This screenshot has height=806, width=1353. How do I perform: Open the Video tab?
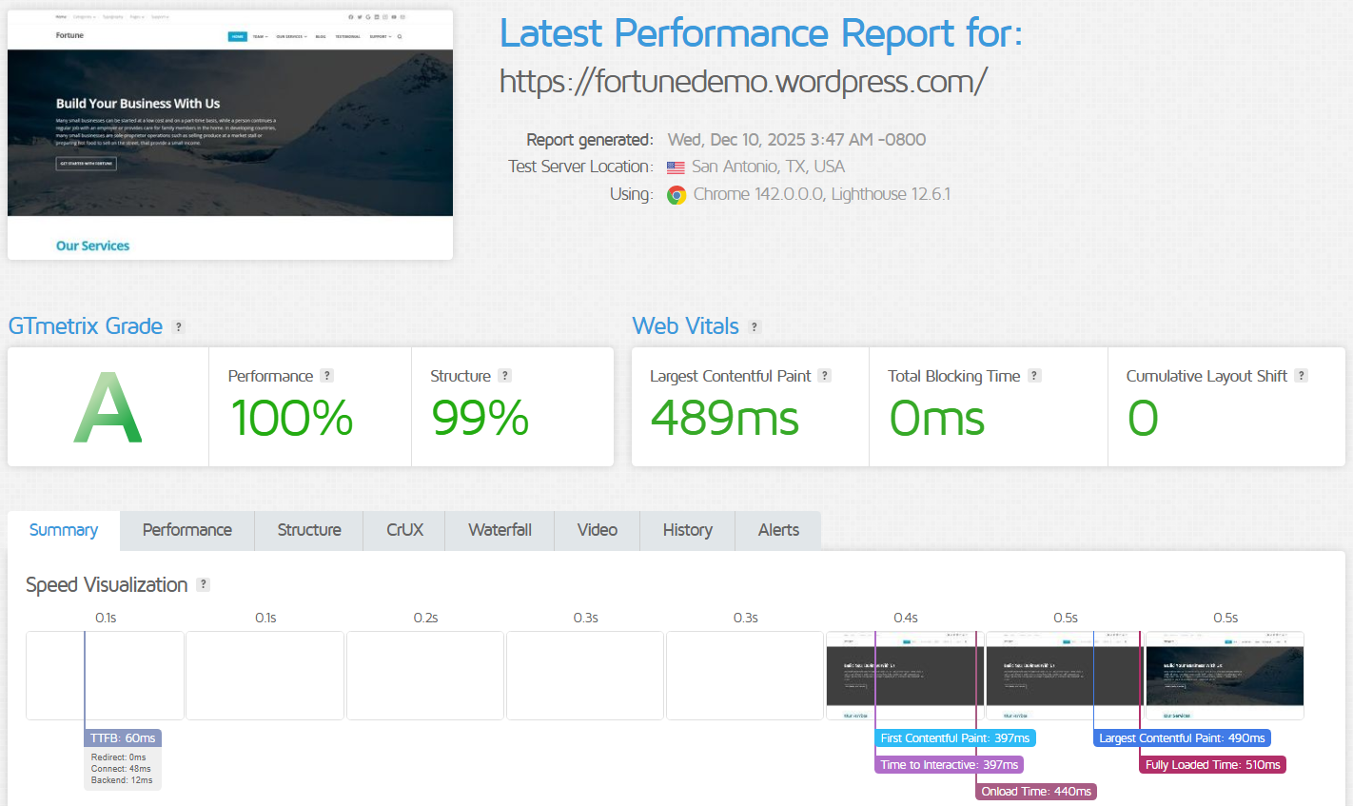coord(598,530)
